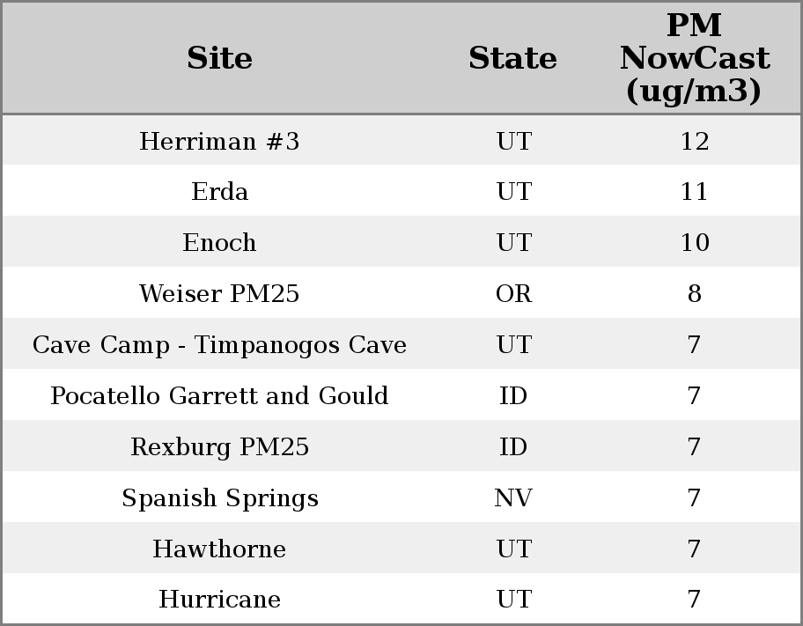Select the Spanish Springs site
The image size is (803, 626).
(219, 498)
